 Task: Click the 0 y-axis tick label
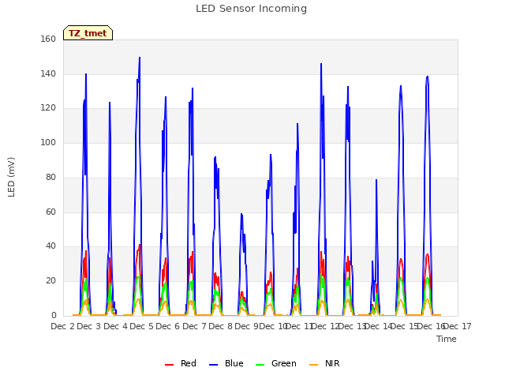[x=54, y=315]
